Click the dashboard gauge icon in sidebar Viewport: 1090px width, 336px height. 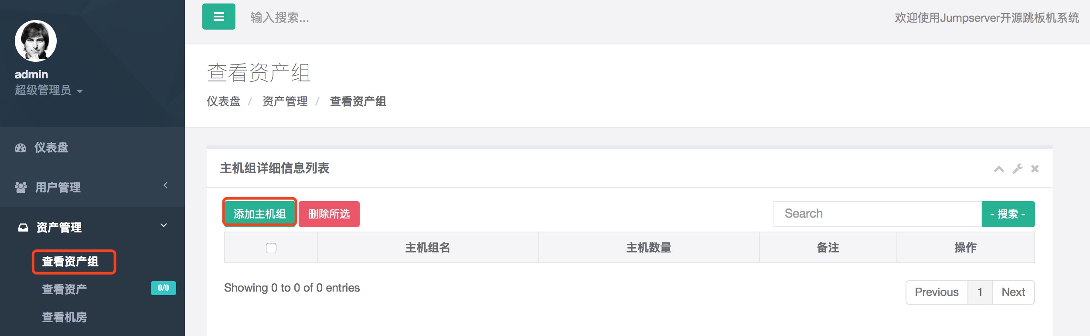(x=20, y=148)
